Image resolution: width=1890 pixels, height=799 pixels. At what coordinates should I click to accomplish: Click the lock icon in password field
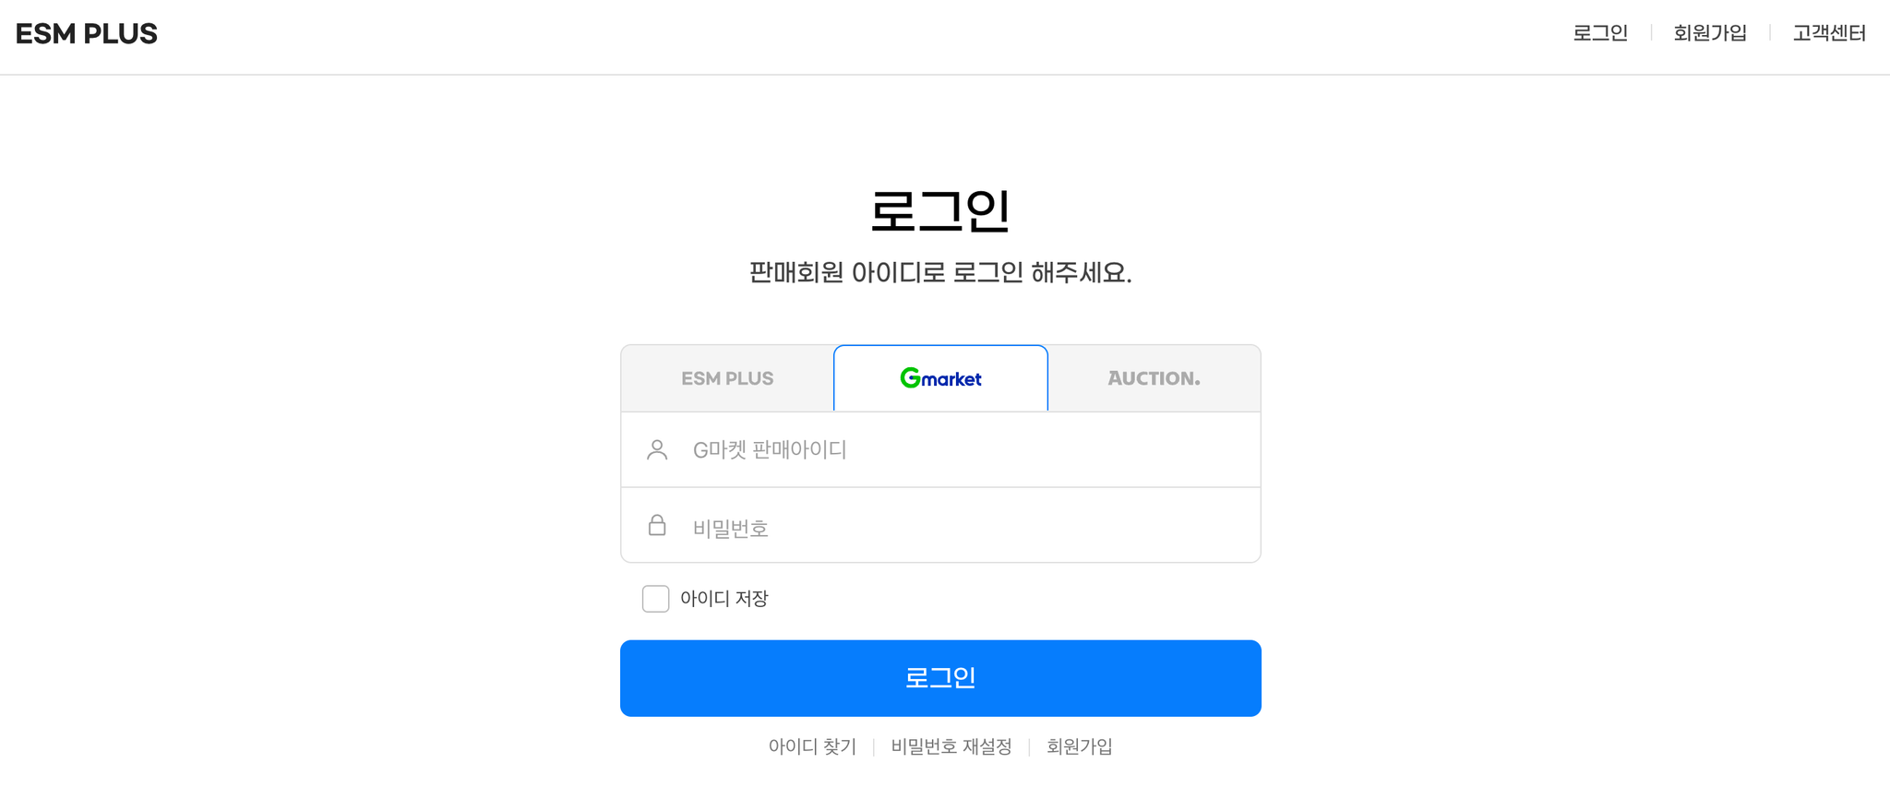coord(657,525)
